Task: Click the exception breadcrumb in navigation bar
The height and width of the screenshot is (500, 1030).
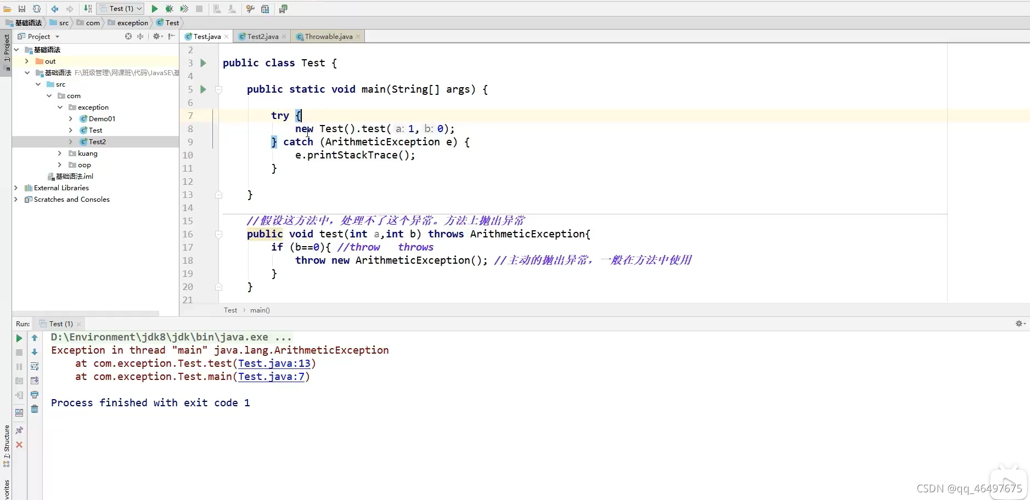Action: 128,22
